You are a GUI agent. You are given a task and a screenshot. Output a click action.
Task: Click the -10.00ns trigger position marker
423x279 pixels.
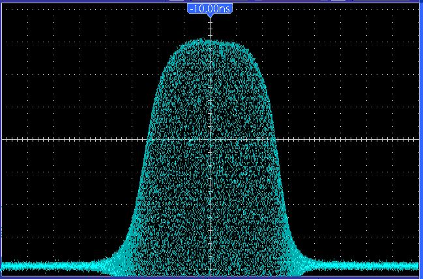click(x=210, y=10)
